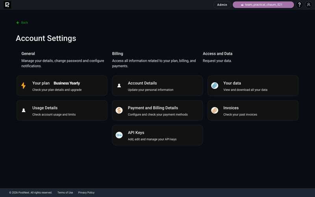Screen dimensions: 315x197
Task: Open the user profile icon
Action: 308,5
